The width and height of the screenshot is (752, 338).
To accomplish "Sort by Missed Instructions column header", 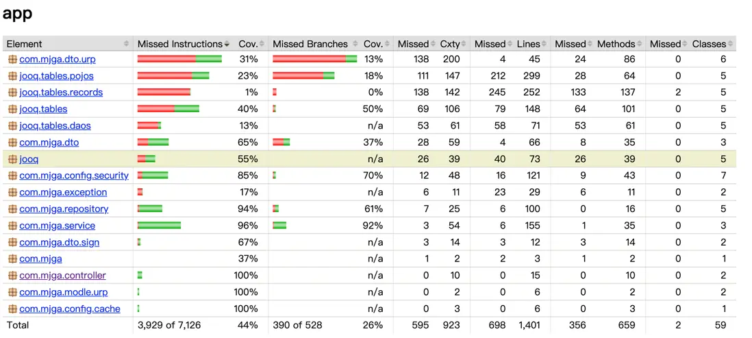I will (x=183, y=44).
